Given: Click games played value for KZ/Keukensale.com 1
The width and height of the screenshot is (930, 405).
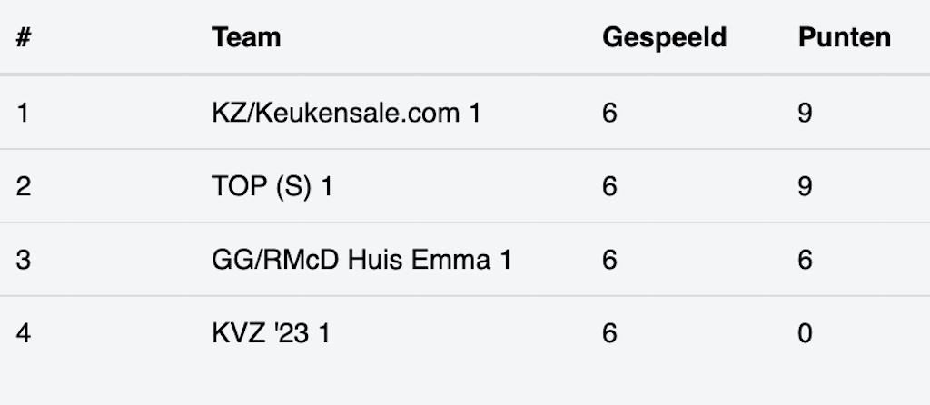Looking at the screenshot, I should coord(609,114).
